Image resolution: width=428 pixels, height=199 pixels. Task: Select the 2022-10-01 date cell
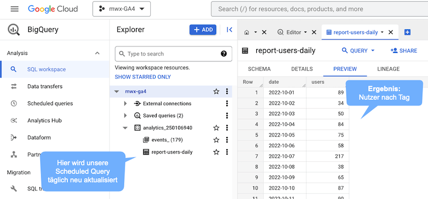click(x=285, y=92)
